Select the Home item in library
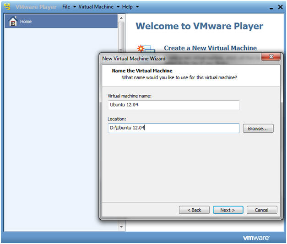 (61, 21)
